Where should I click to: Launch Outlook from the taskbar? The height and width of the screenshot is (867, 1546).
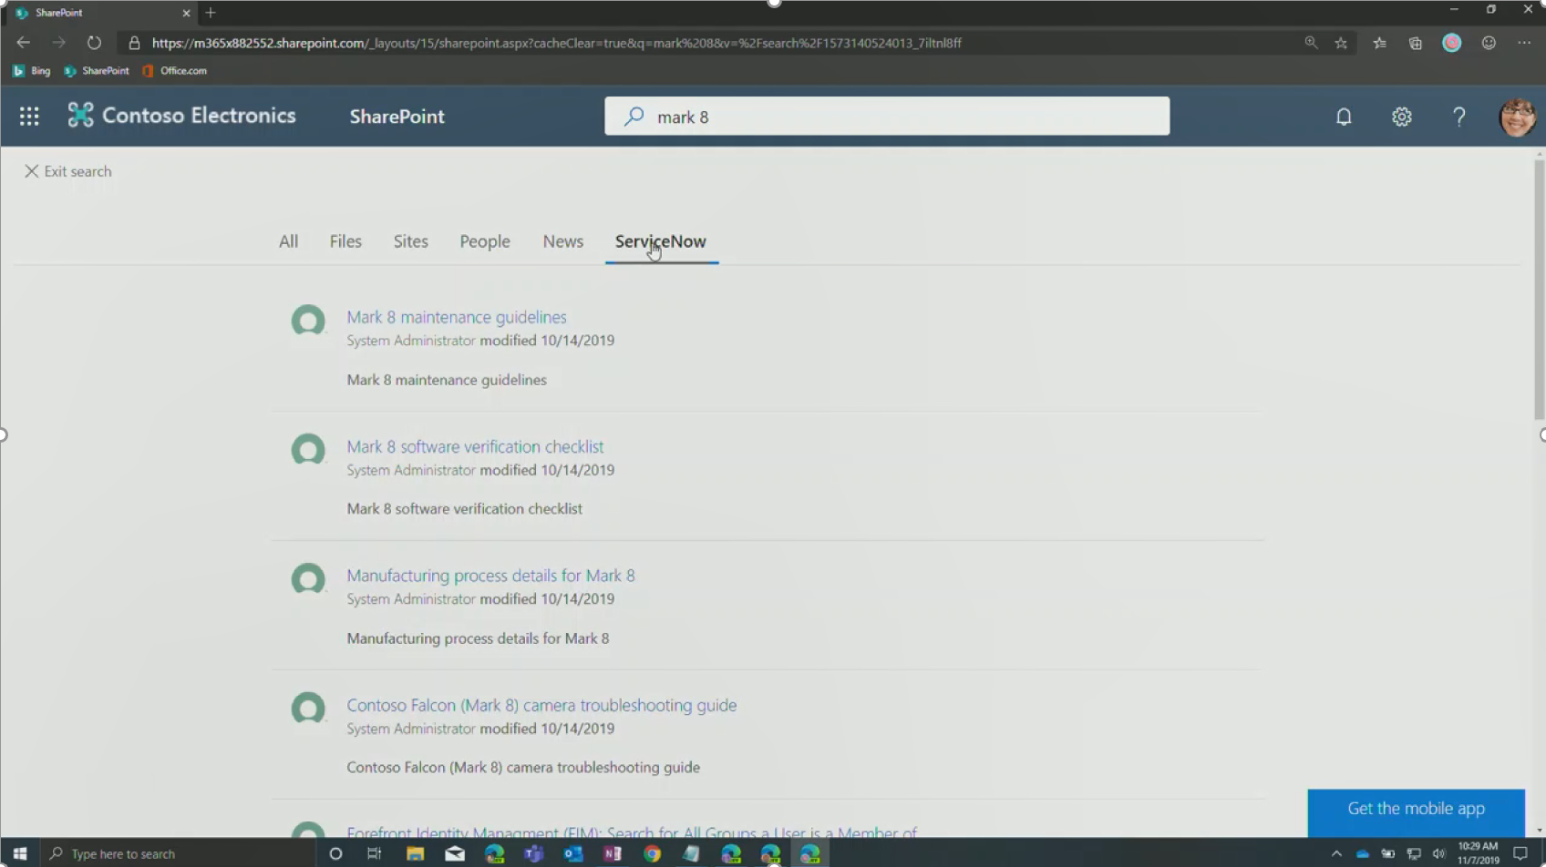tap(572, 853)
